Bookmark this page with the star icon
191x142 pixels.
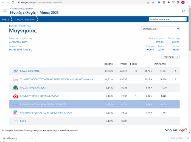tap(153, 2)
